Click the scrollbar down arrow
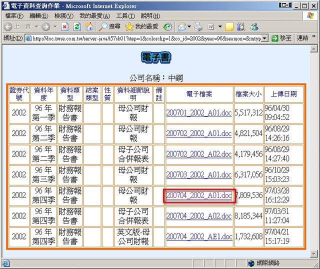Image resolution: width=320 pixels, height=269 pixels. pos(313,253)
